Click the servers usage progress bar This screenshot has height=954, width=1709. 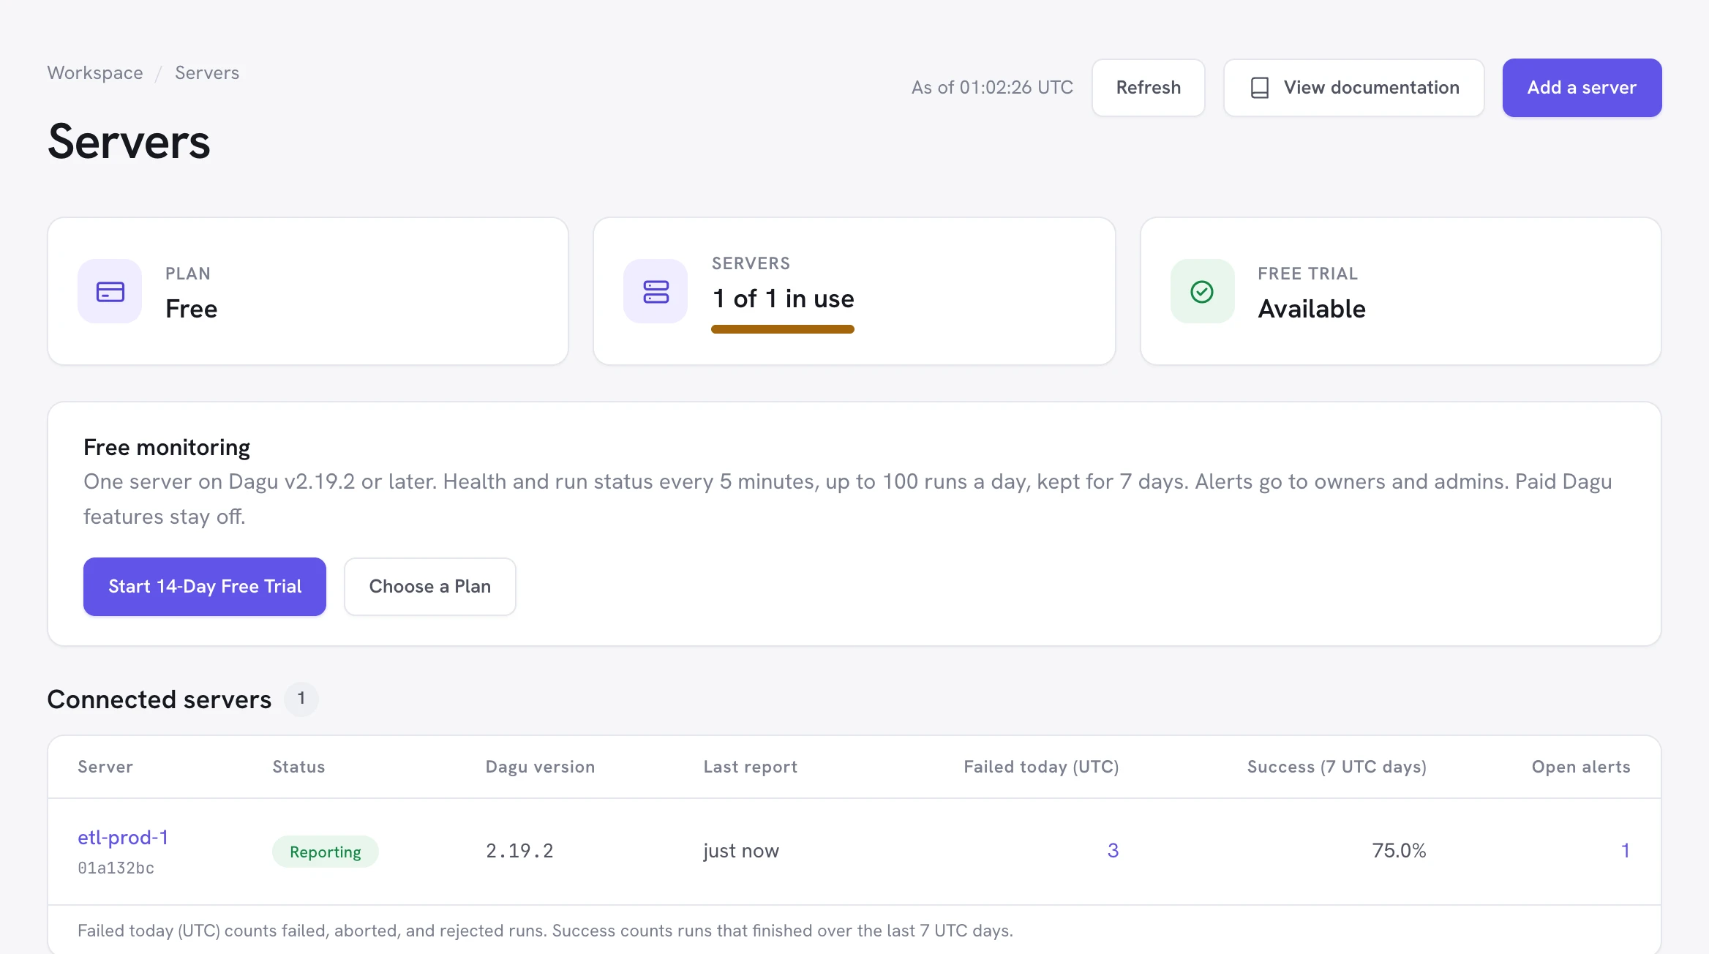[783, 329]
